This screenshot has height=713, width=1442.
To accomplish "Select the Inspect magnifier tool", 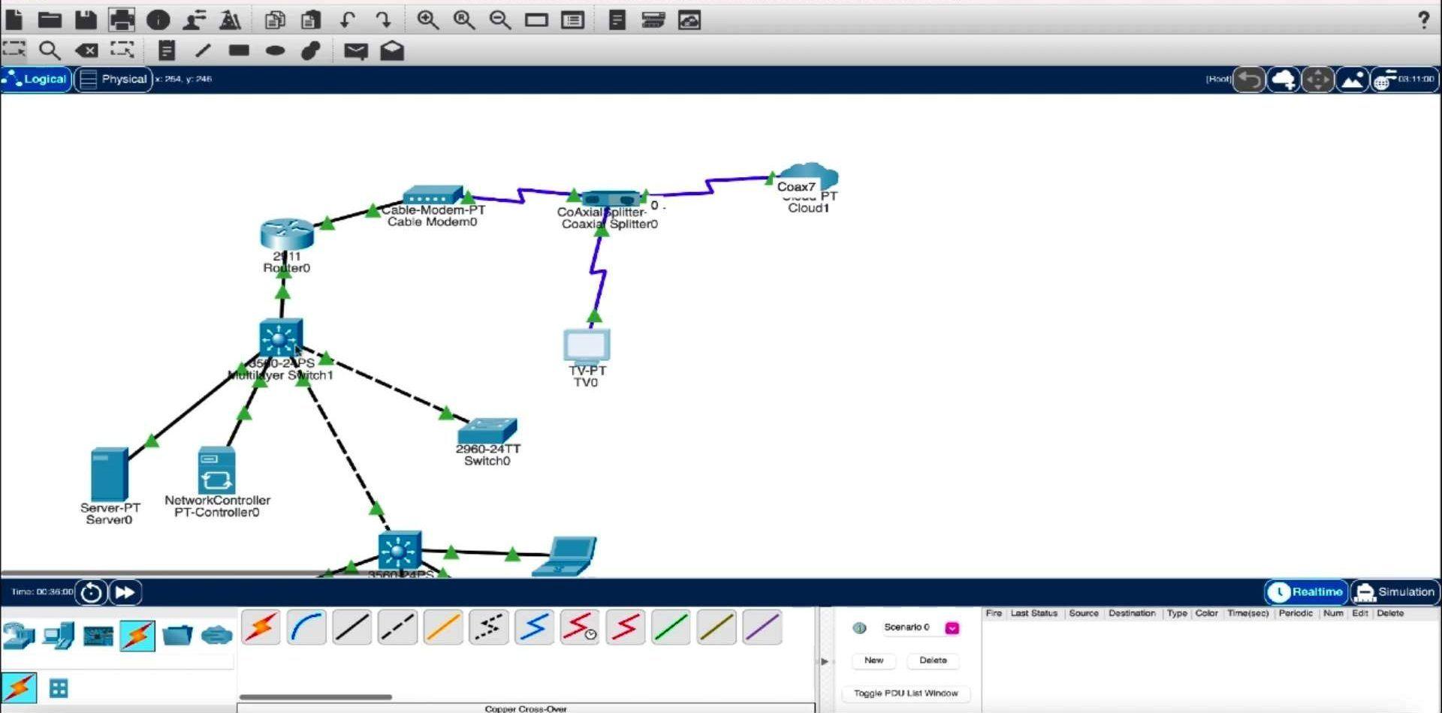I will tap(50, 50).
